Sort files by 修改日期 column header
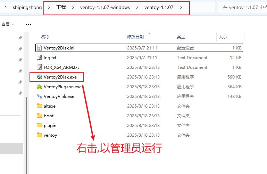The height and width of the screenshot is (174, 267). click(x=135, y=37)
